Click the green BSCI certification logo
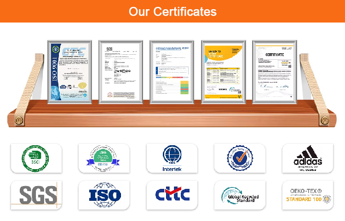The image size is (345, 221). (35, 158)
